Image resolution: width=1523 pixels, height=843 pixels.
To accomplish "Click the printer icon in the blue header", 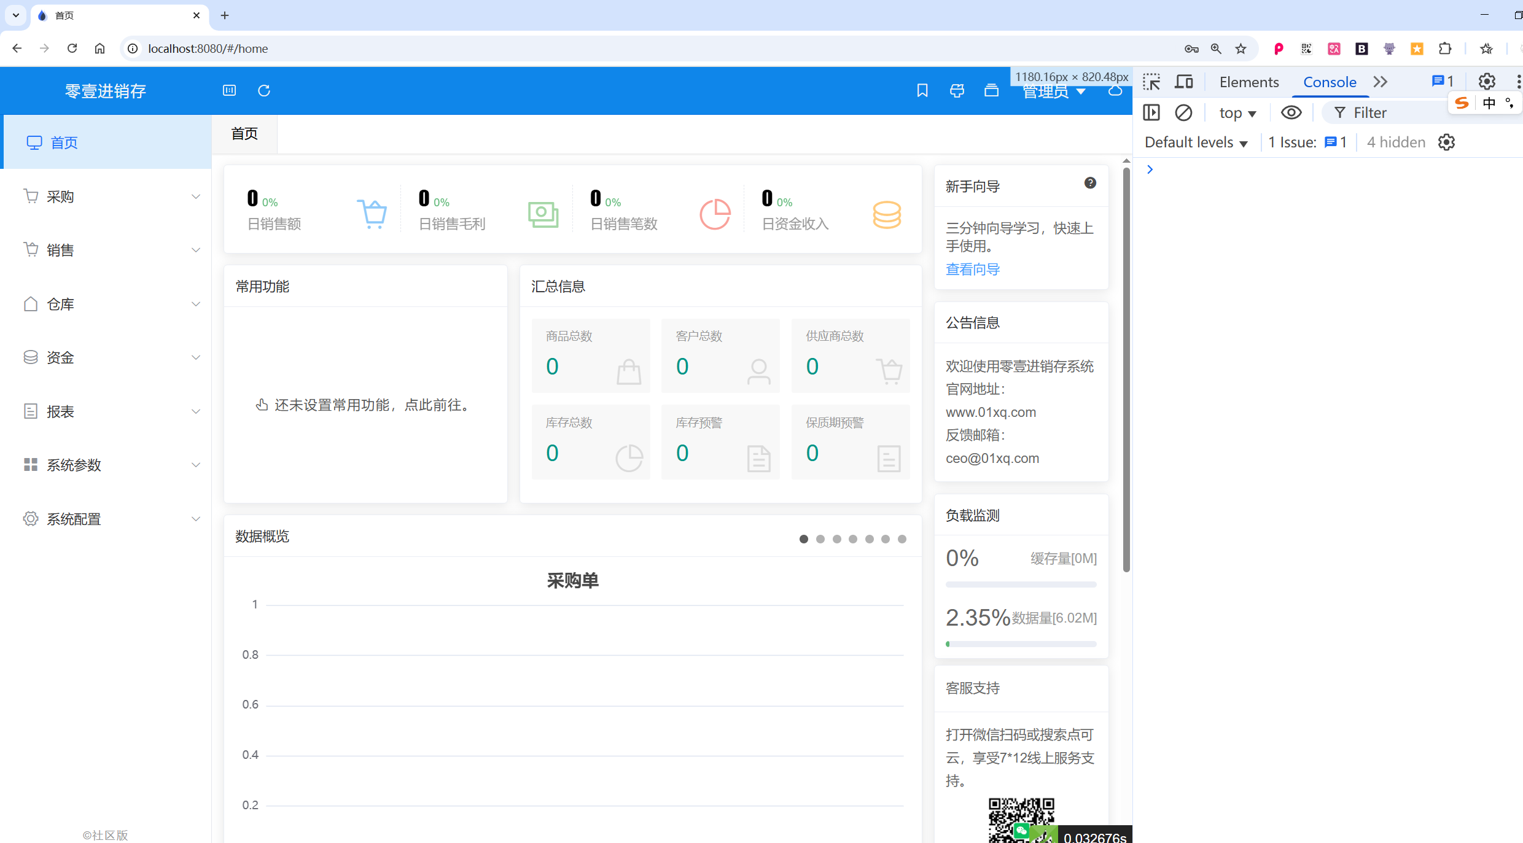I will pos(957,91).
